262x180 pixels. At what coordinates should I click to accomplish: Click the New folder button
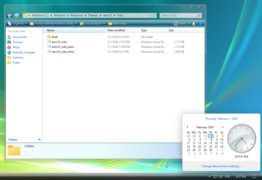(x=117, y=24)
